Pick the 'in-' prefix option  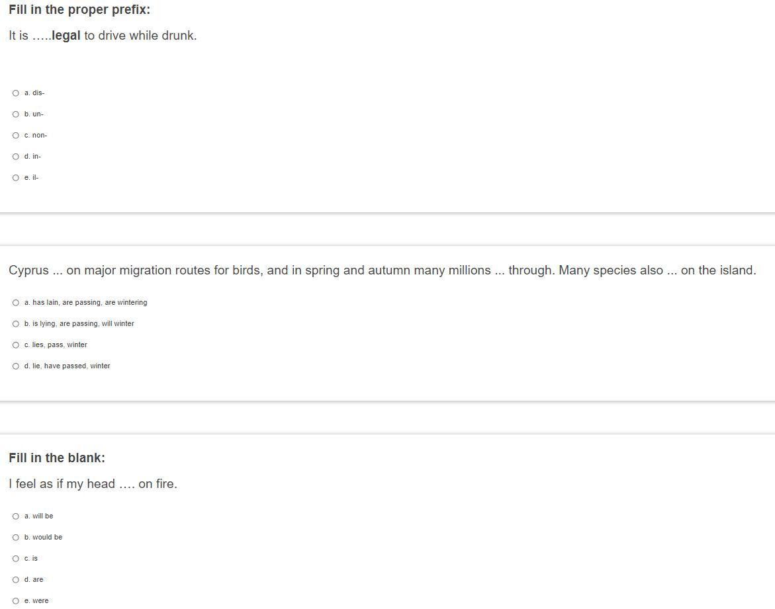pos(16,157)
